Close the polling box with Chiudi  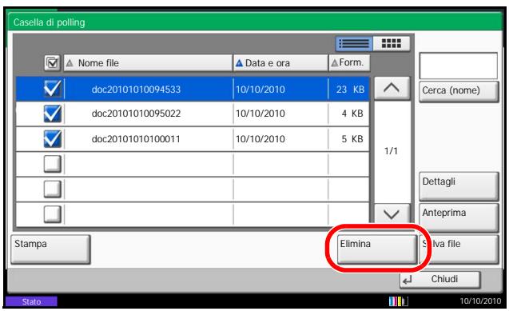pyautogui.click(x=439, y=280)
